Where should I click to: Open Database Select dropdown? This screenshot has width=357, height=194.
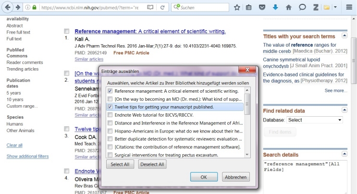pyautogui.click(x=314, y=120)
